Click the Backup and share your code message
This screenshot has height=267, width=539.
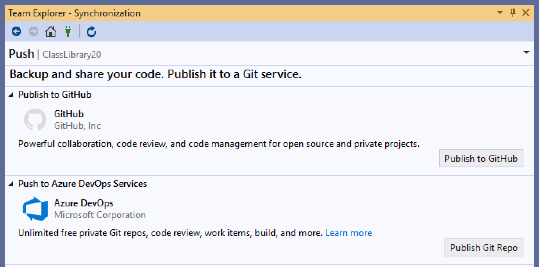(155, 74)
